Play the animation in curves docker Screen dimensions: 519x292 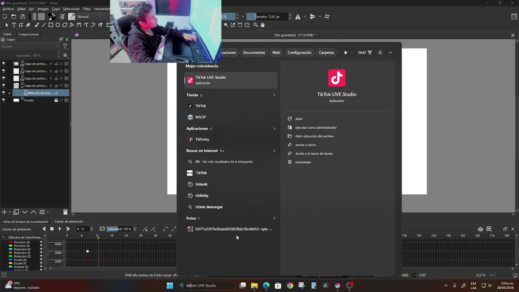click(60, 229)
